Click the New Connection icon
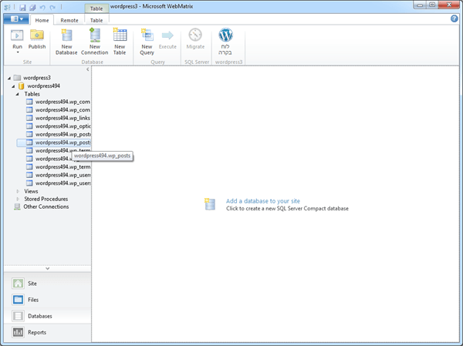The image size is (463, 346). click(95, 35)
